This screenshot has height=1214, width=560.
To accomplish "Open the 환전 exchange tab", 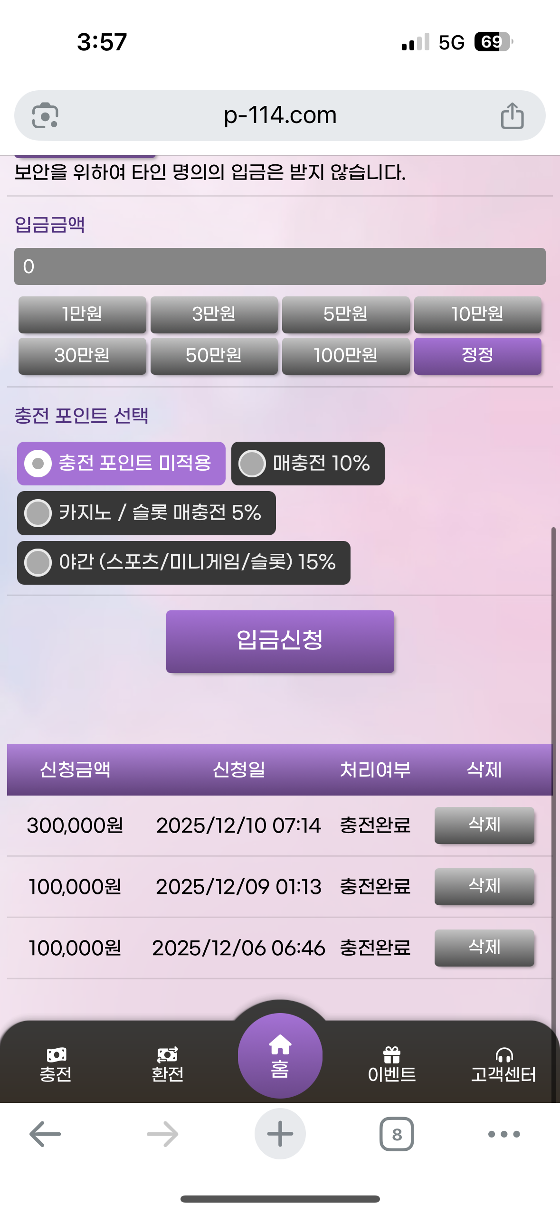I will tap(168, 1065).
